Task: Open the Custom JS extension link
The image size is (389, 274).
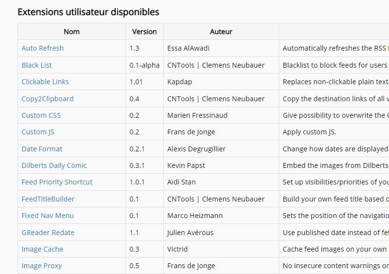Action: click(38, 132)
